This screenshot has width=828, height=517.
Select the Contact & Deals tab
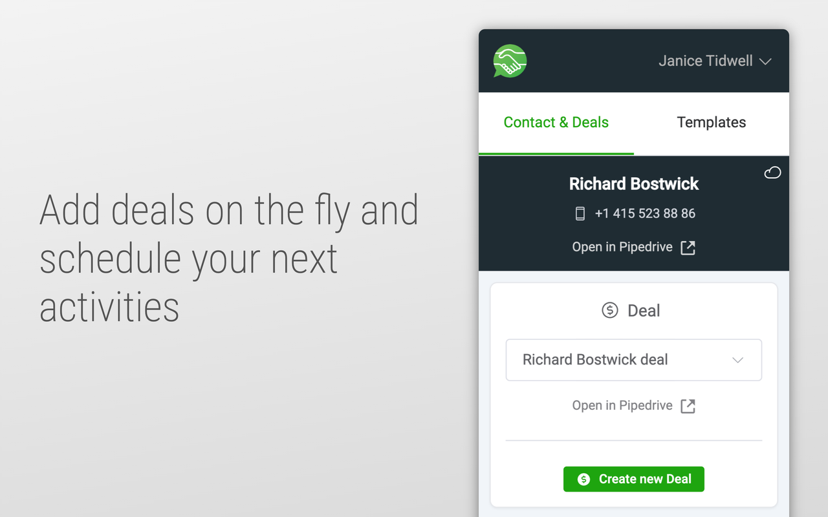[556, 122]
